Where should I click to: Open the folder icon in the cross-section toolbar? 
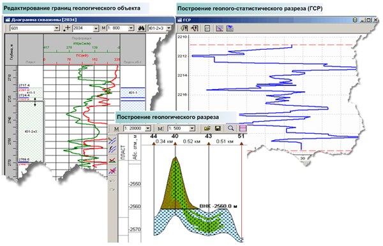[207, 128]
